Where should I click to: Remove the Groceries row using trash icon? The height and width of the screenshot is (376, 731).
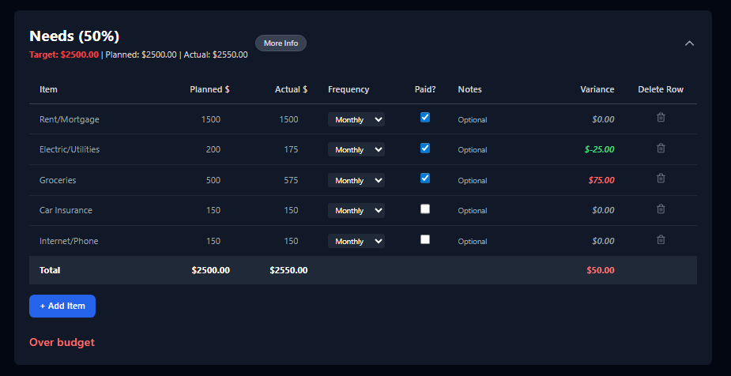[x=661, y=178]
